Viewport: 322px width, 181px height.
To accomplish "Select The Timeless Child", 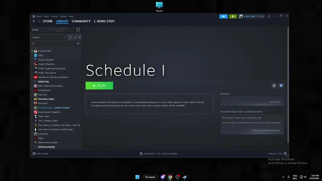I will (48, 121).
